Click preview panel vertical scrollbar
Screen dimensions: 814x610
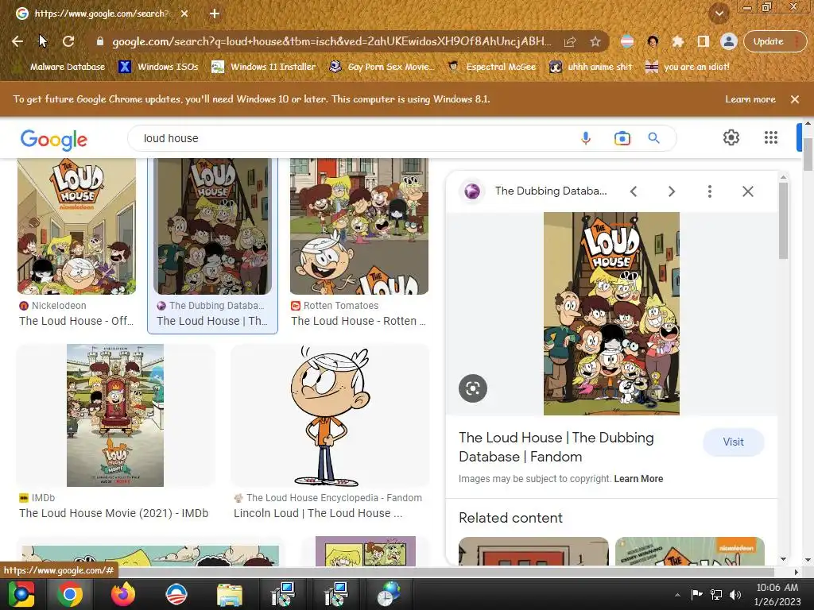[x=783, y=221]
